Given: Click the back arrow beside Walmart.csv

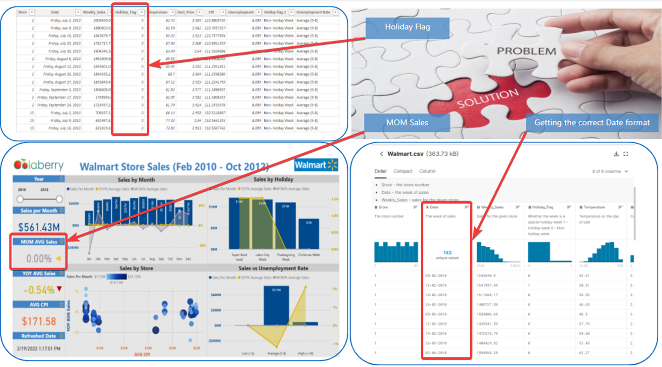Looking at the screenshot, I should tap(381, 154).
